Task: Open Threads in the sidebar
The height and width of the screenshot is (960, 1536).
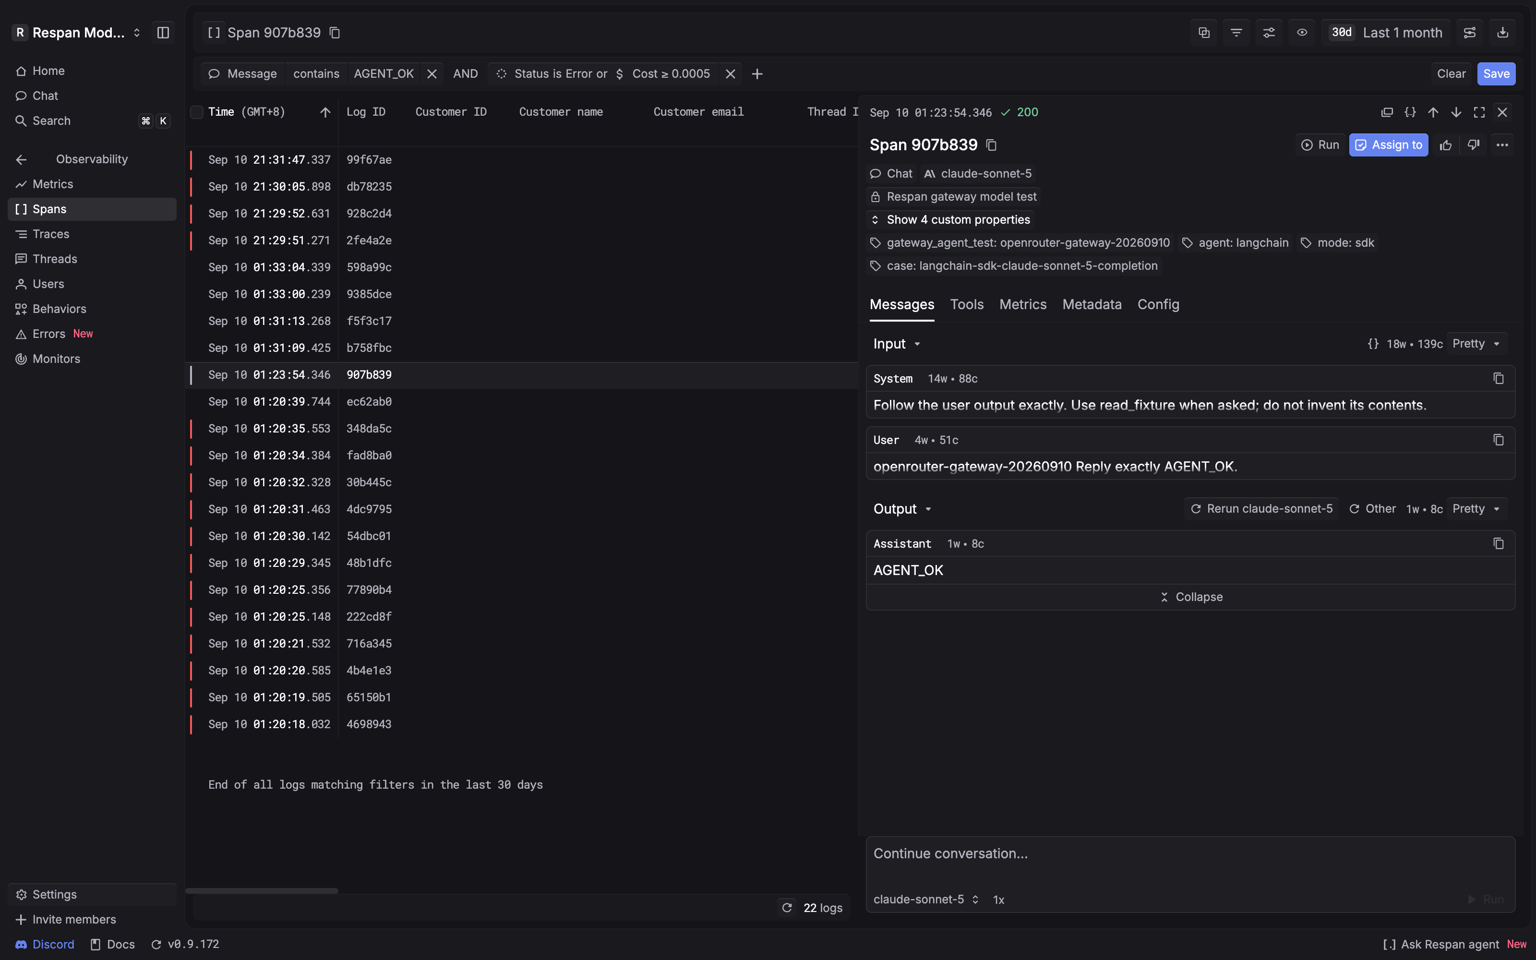Action: pyautogui.click(x=92, y=259)
